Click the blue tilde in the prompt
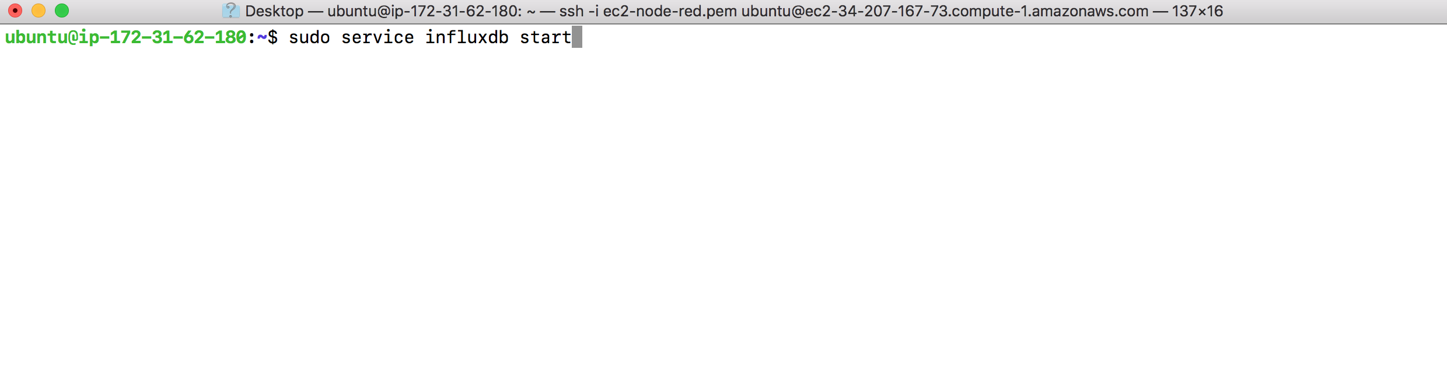 tap(262, 37)
